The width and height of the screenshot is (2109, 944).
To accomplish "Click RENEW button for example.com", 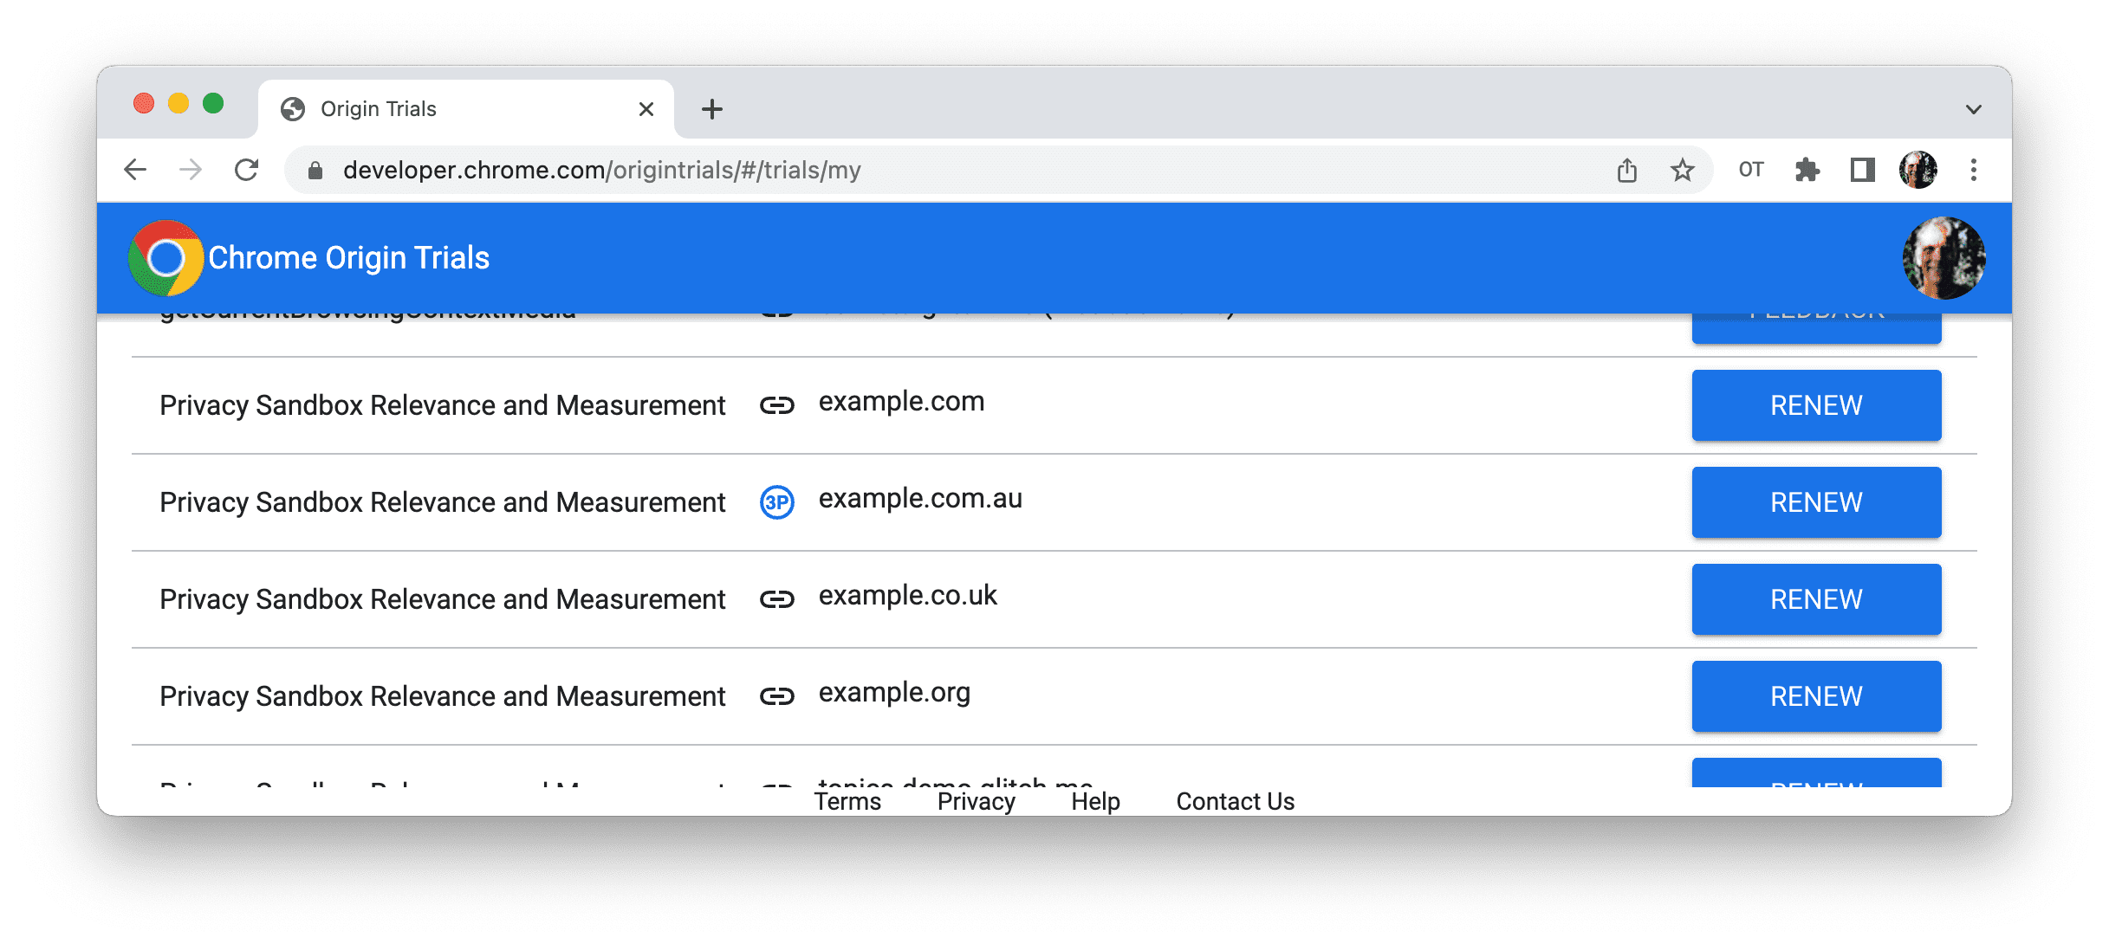I will pos(1817,406).
